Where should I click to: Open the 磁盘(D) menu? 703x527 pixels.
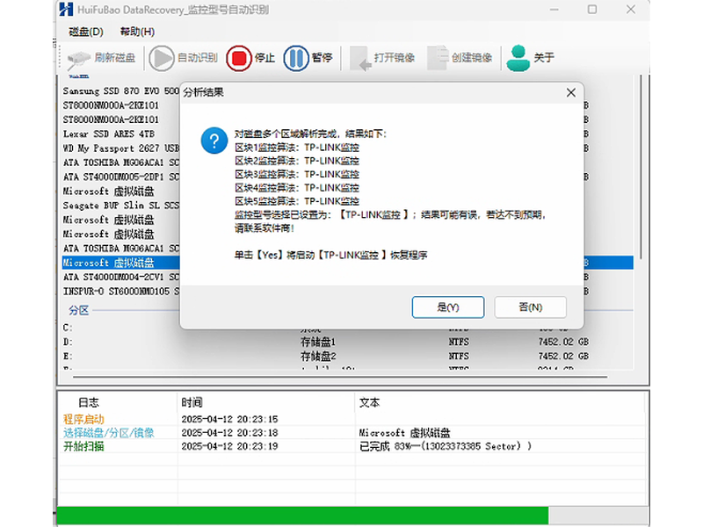coord(85,32)
